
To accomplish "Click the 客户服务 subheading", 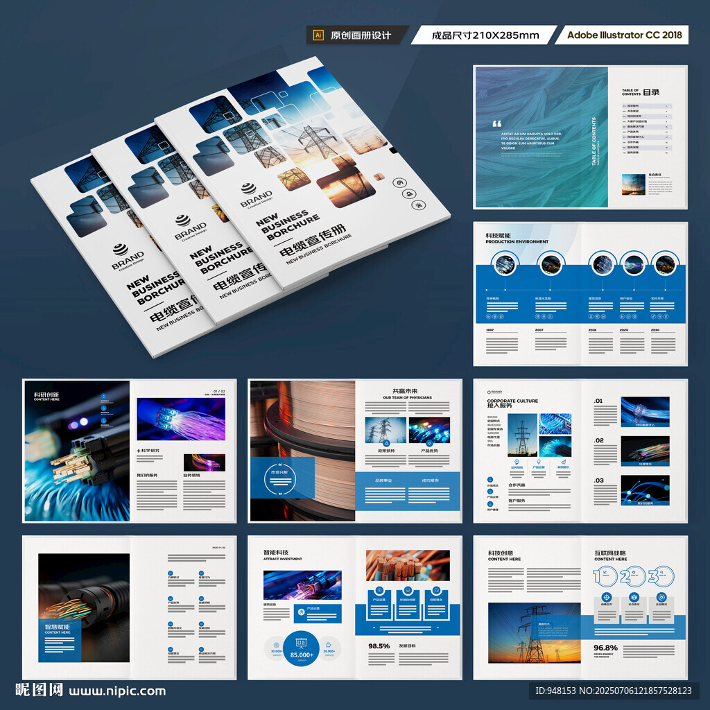I will [517, 501].
